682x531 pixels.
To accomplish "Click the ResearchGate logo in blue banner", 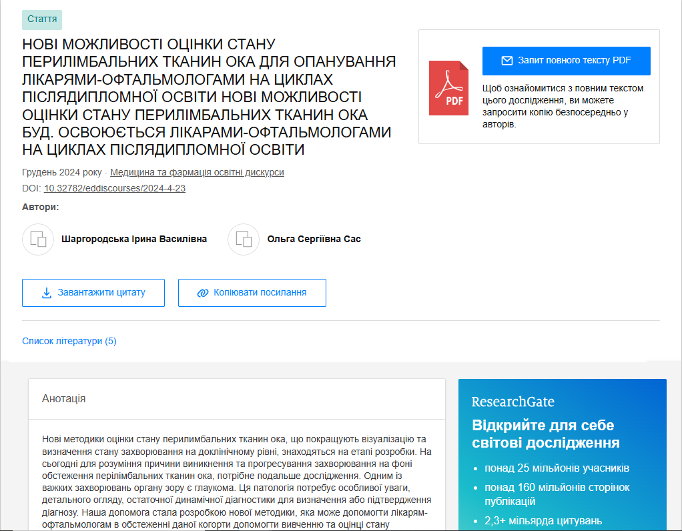I will coord(513,402).
